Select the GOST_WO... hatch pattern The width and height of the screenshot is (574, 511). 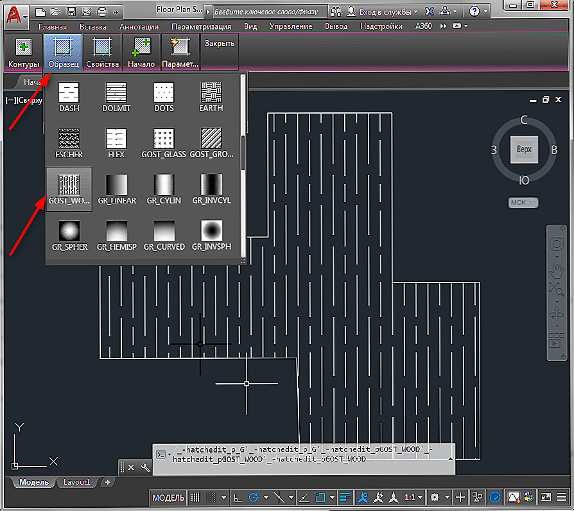point(69,189)
